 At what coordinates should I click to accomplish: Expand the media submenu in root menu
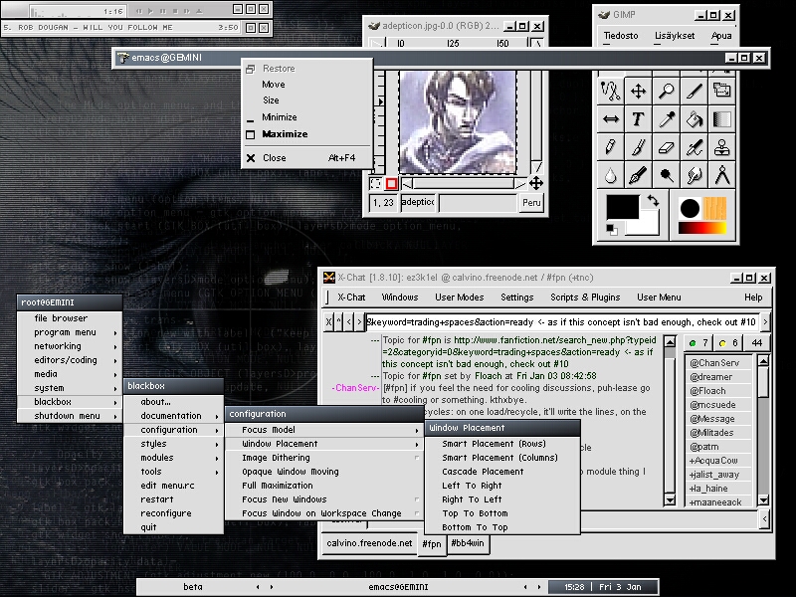[70, 374]
